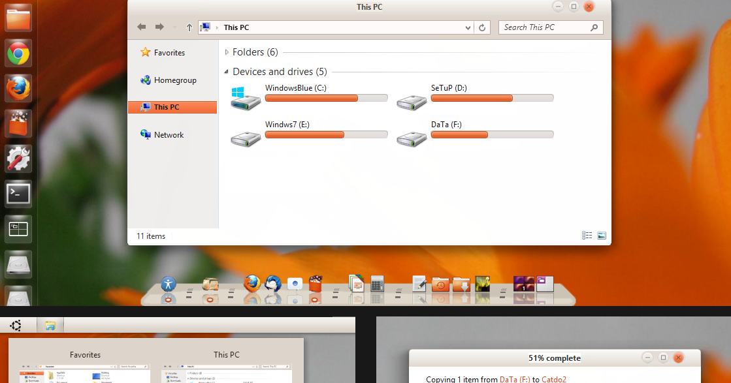Click the Back navigation arrow
This screenshot has width=731, height=383.
(141, 27)
